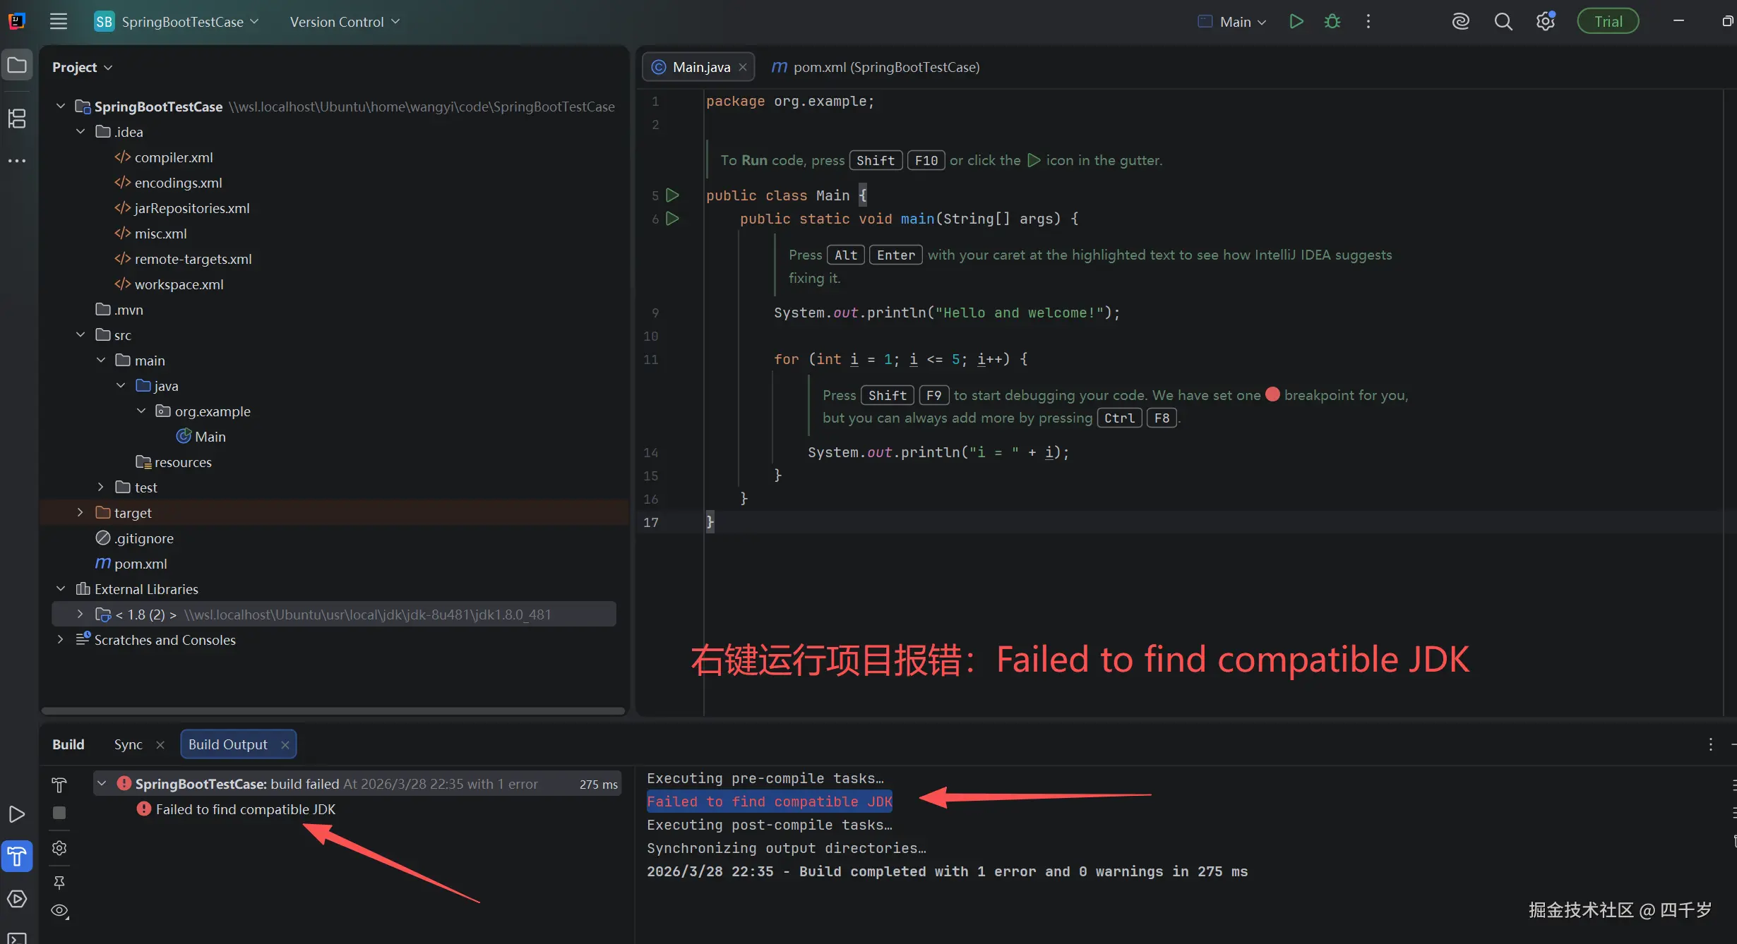The width and height of the screenshot is (1737, 944).
Task: Run the Main configuration with play icon
Action: pos(1296,21)
